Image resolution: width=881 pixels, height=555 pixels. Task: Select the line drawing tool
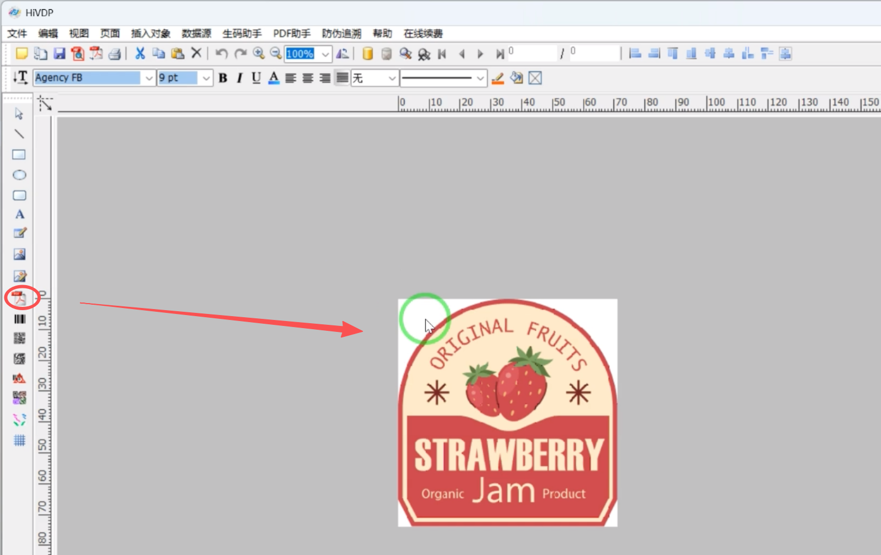[x=19, y=134]
